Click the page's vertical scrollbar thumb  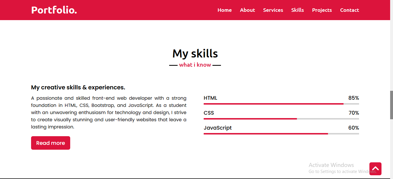tap(391, 105)
